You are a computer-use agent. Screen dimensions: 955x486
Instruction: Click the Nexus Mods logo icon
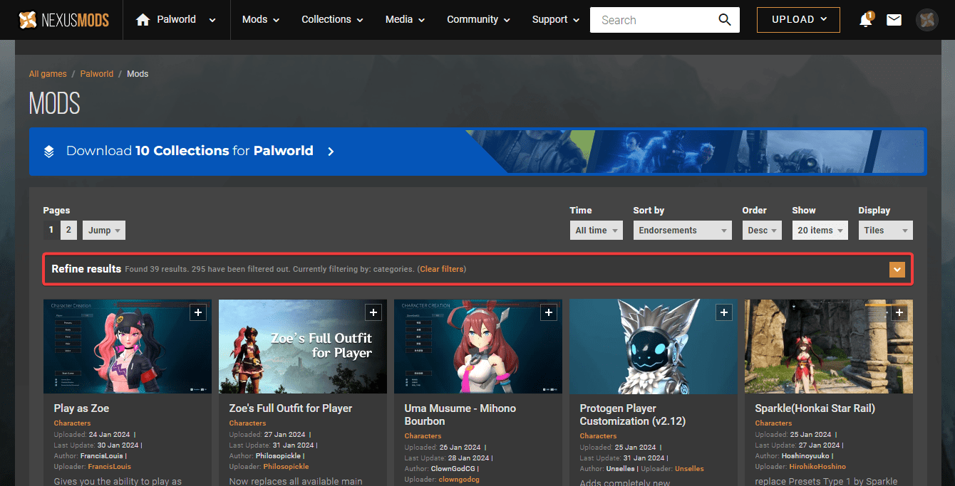pyautogui.click(x=28, y=20)
